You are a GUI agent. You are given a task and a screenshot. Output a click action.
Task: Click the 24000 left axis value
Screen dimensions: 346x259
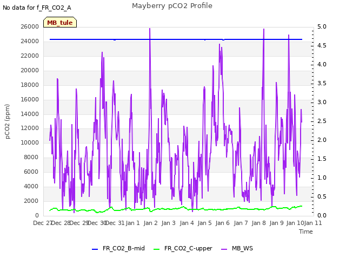(x=30, y=41)
